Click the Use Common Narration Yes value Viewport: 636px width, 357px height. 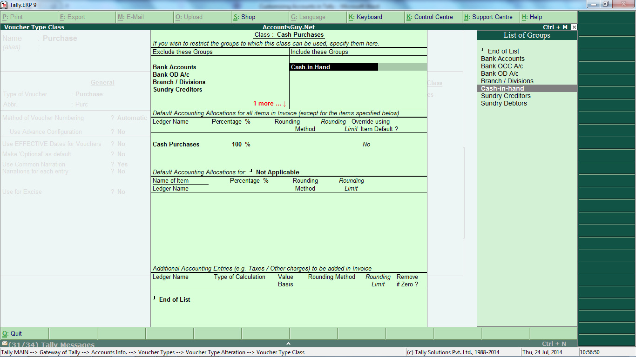pos(122,164)
